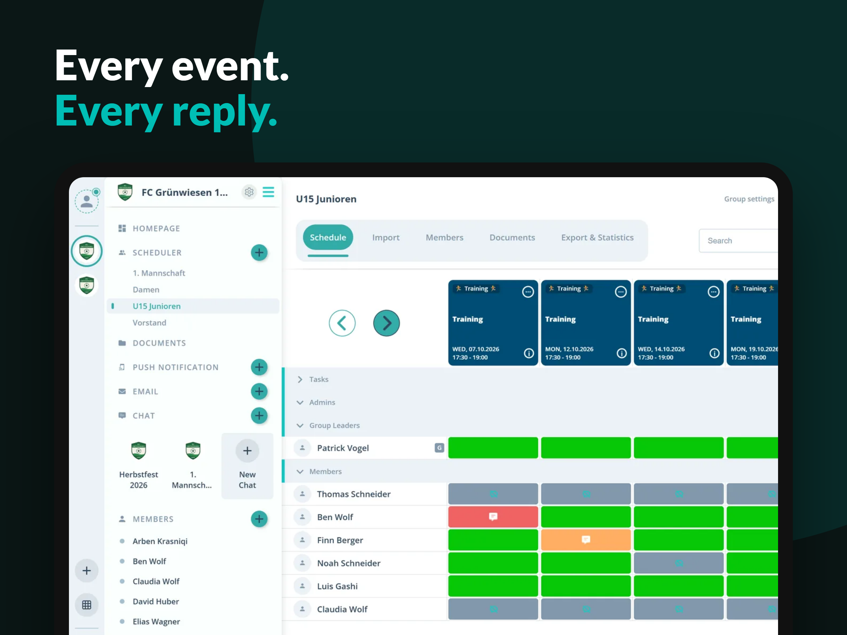
Task: Select second club badge in left rail
Action: [87, 285]
